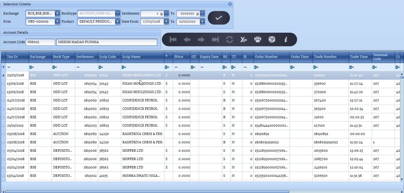Jump to the last record
The height and width of the screenshot is (193, 404).
tap(215, 40)
